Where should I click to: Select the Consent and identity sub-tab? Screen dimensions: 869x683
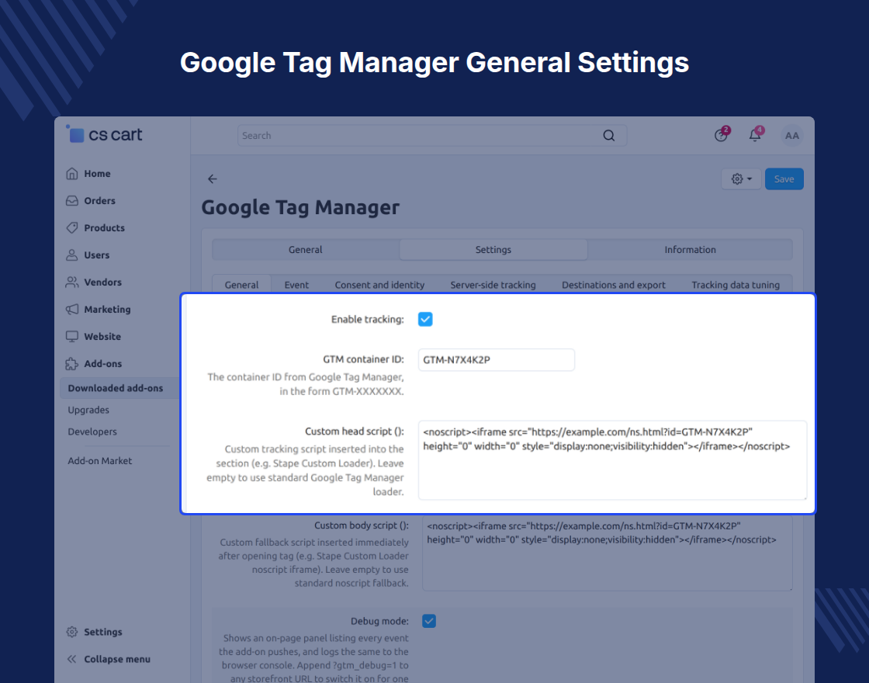pyautogui.click(x=379, y=284)
